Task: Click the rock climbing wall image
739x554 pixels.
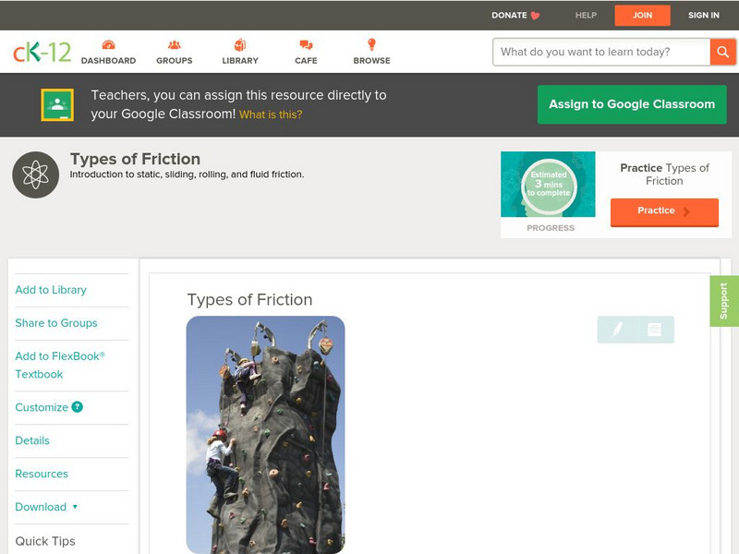Action: point(265,434)
